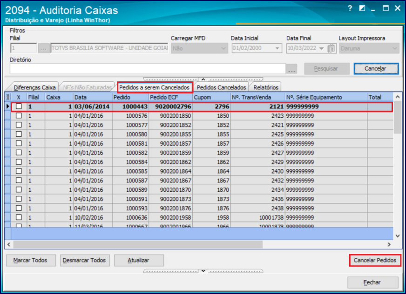Check the box for pedido 1000577
This screenshot has height=294, width=406.
(x=19, y=125)
